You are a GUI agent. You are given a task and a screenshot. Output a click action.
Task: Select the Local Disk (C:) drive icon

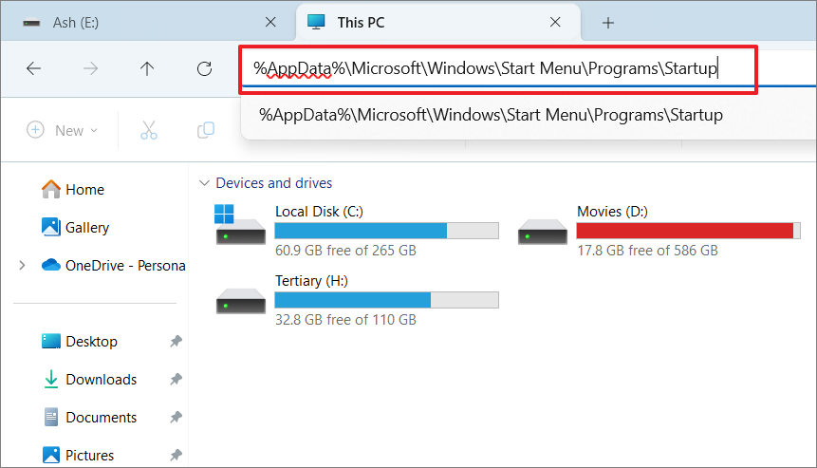[x=240, y=225]
